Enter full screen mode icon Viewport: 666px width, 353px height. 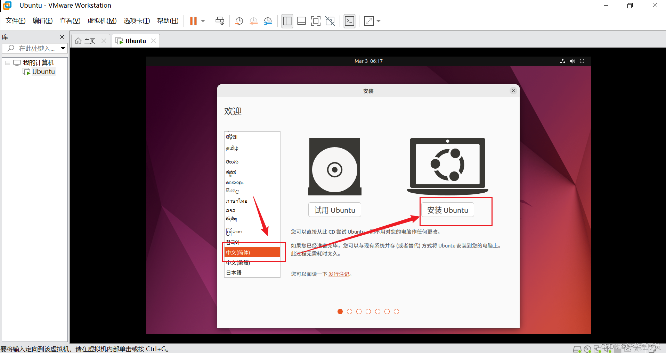point(316,21)
